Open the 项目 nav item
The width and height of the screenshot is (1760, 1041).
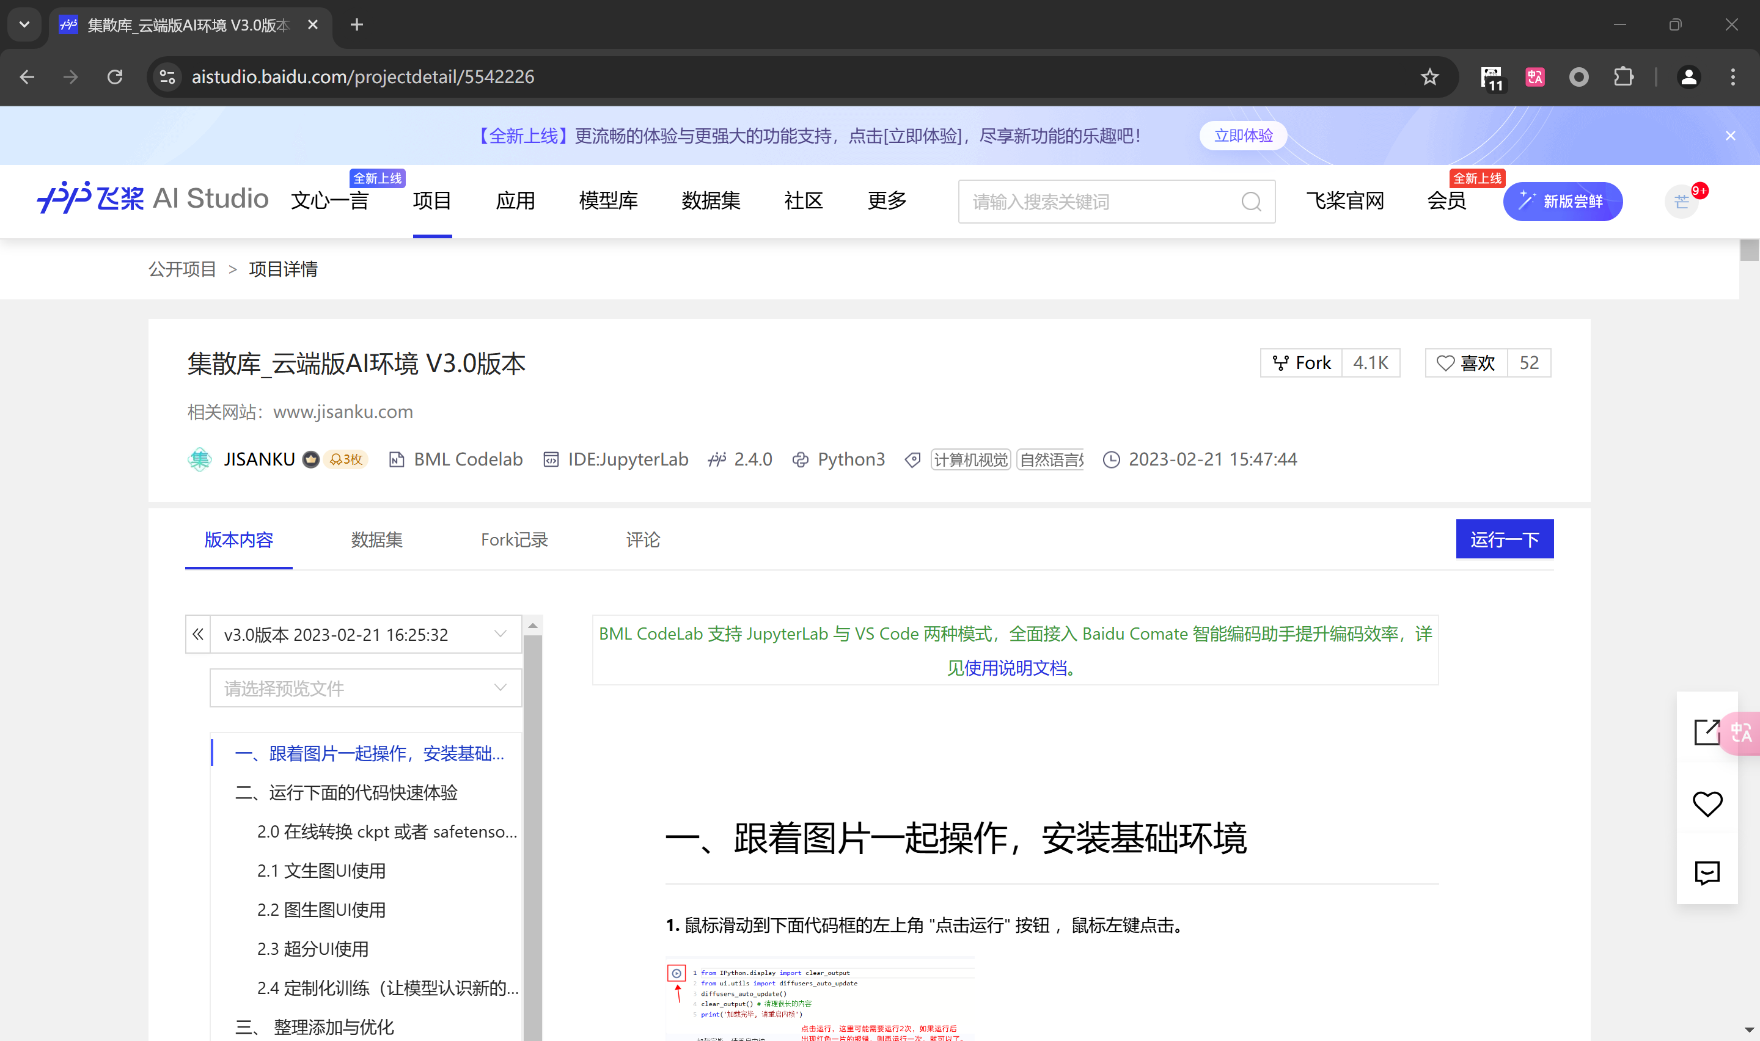point(432,200)
